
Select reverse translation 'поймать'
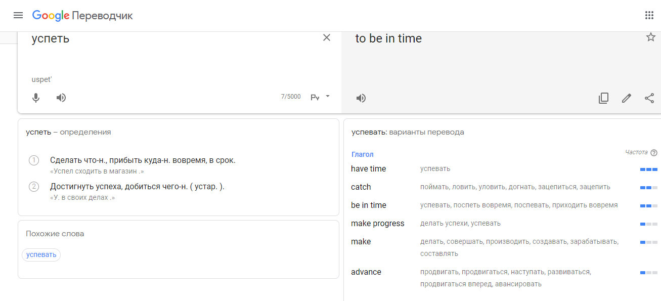click(x=434, y=187)
